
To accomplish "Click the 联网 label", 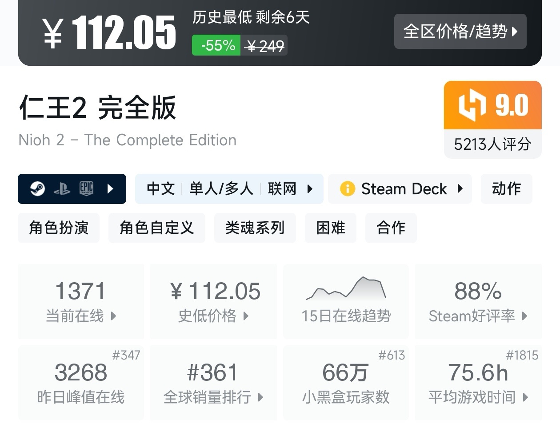I will (x=282, y=189).
